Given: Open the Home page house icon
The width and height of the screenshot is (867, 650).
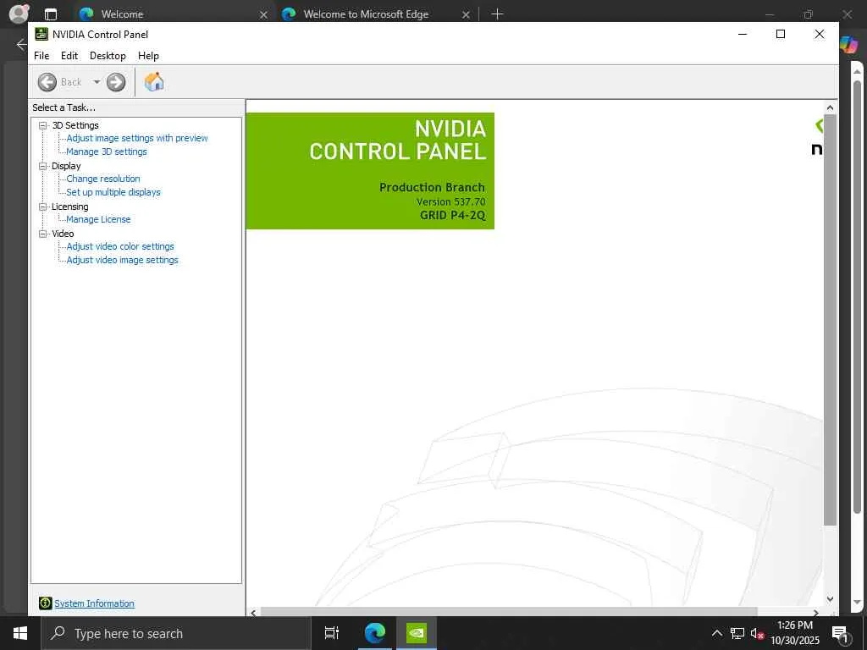Looking at the screenshot, I should click(154, 82).
